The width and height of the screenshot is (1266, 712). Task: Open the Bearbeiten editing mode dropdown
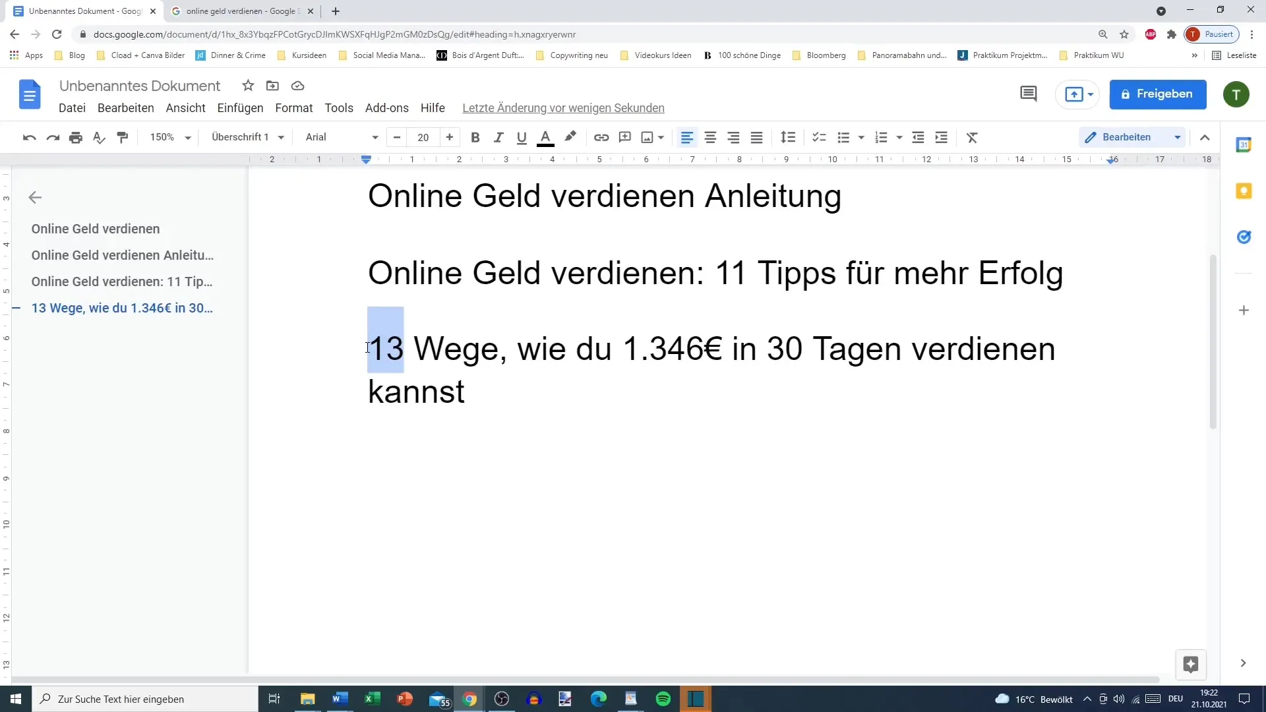pyautogui.click(x=1133, y=137)
